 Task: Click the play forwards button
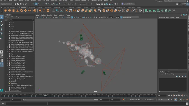[x=179, y=95]
